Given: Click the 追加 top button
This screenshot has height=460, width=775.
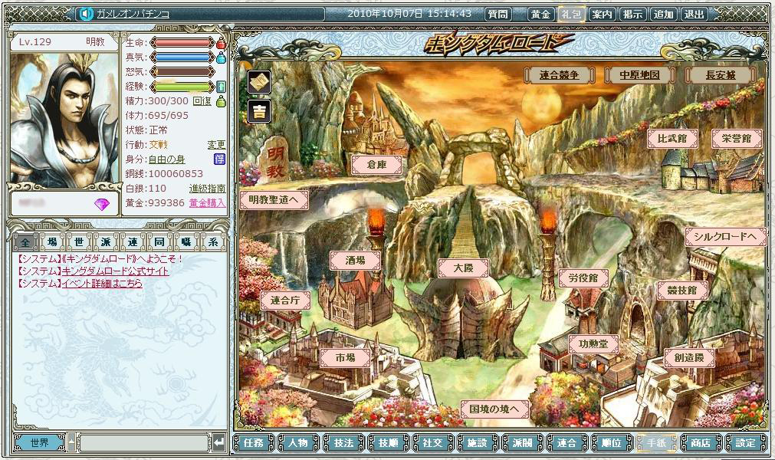Looking at the screenshot, I should pyautogui.click(x=663, y=15).
